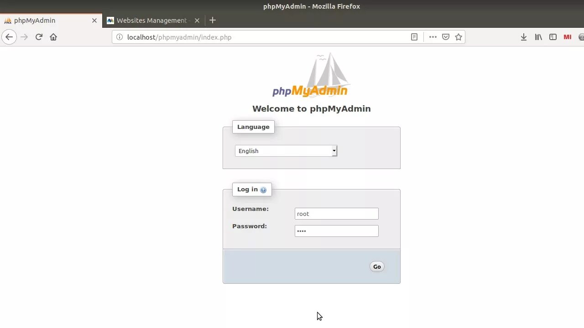Toggle the sidebar icon in toolbar
This screenshot has height=328, width=584.
(x=553, y=37)
